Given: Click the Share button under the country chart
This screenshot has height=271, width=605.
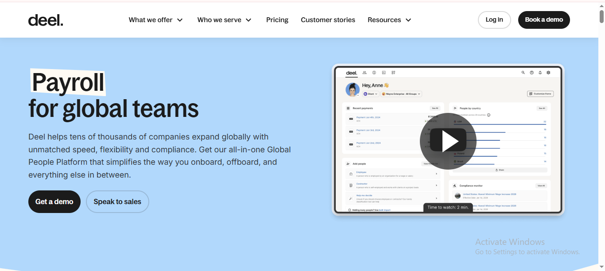Looking at the screenshot, I should tap(500, 170).
